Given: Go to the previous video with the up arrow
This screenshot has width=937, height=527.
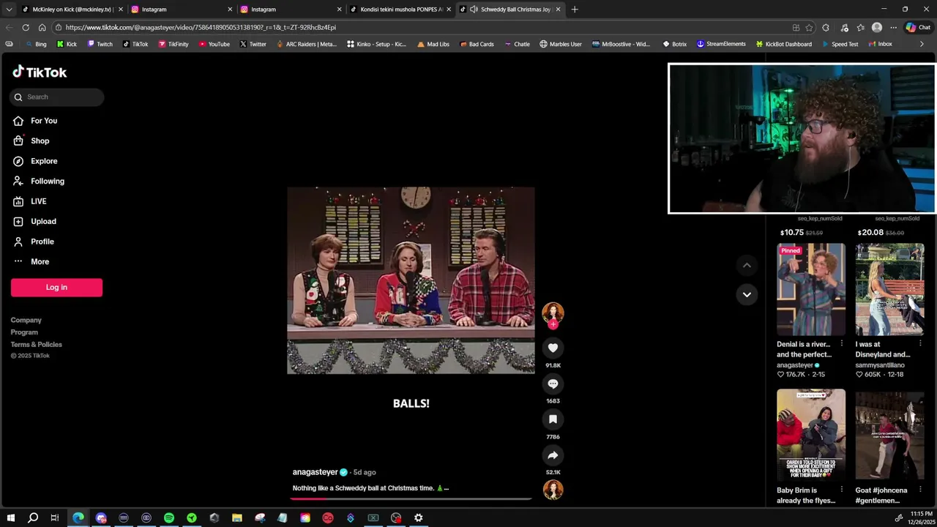Looking at the screenshot, I should pyautogui.click(x=747, y=265).
